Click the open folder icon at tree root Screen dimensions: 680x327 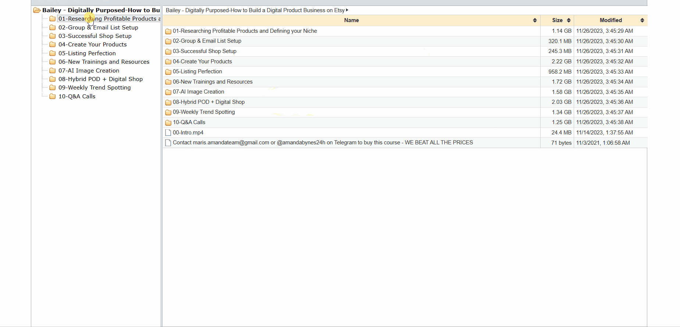37,10
